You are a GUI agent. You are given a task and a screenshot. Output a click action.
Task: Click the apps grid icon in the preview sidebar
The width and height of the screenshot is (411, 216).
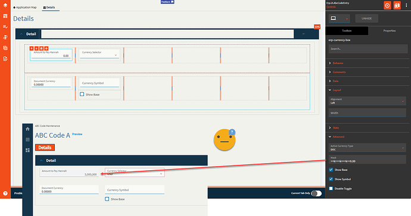coord(27,139)
